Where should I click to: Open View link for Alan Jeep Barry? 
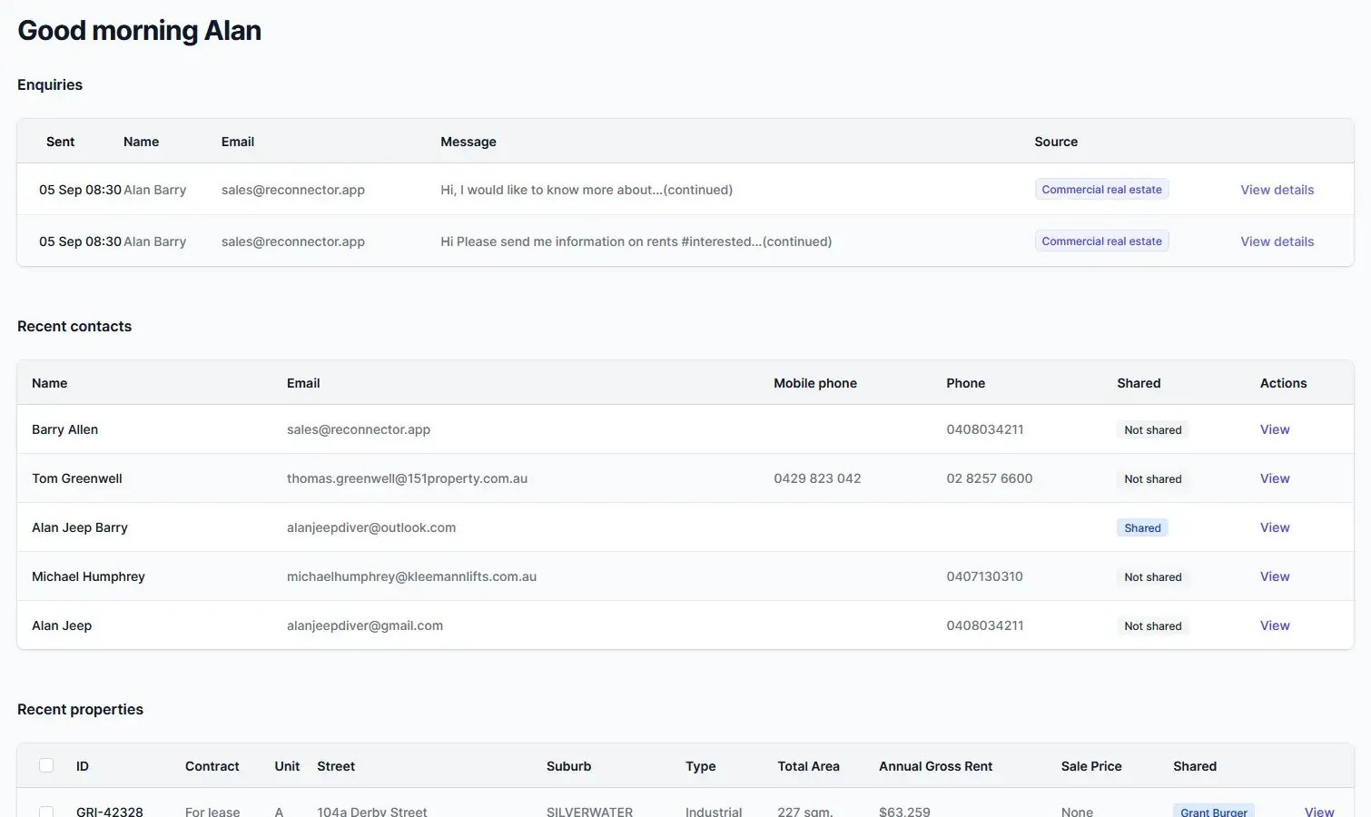click(1274, 527)
